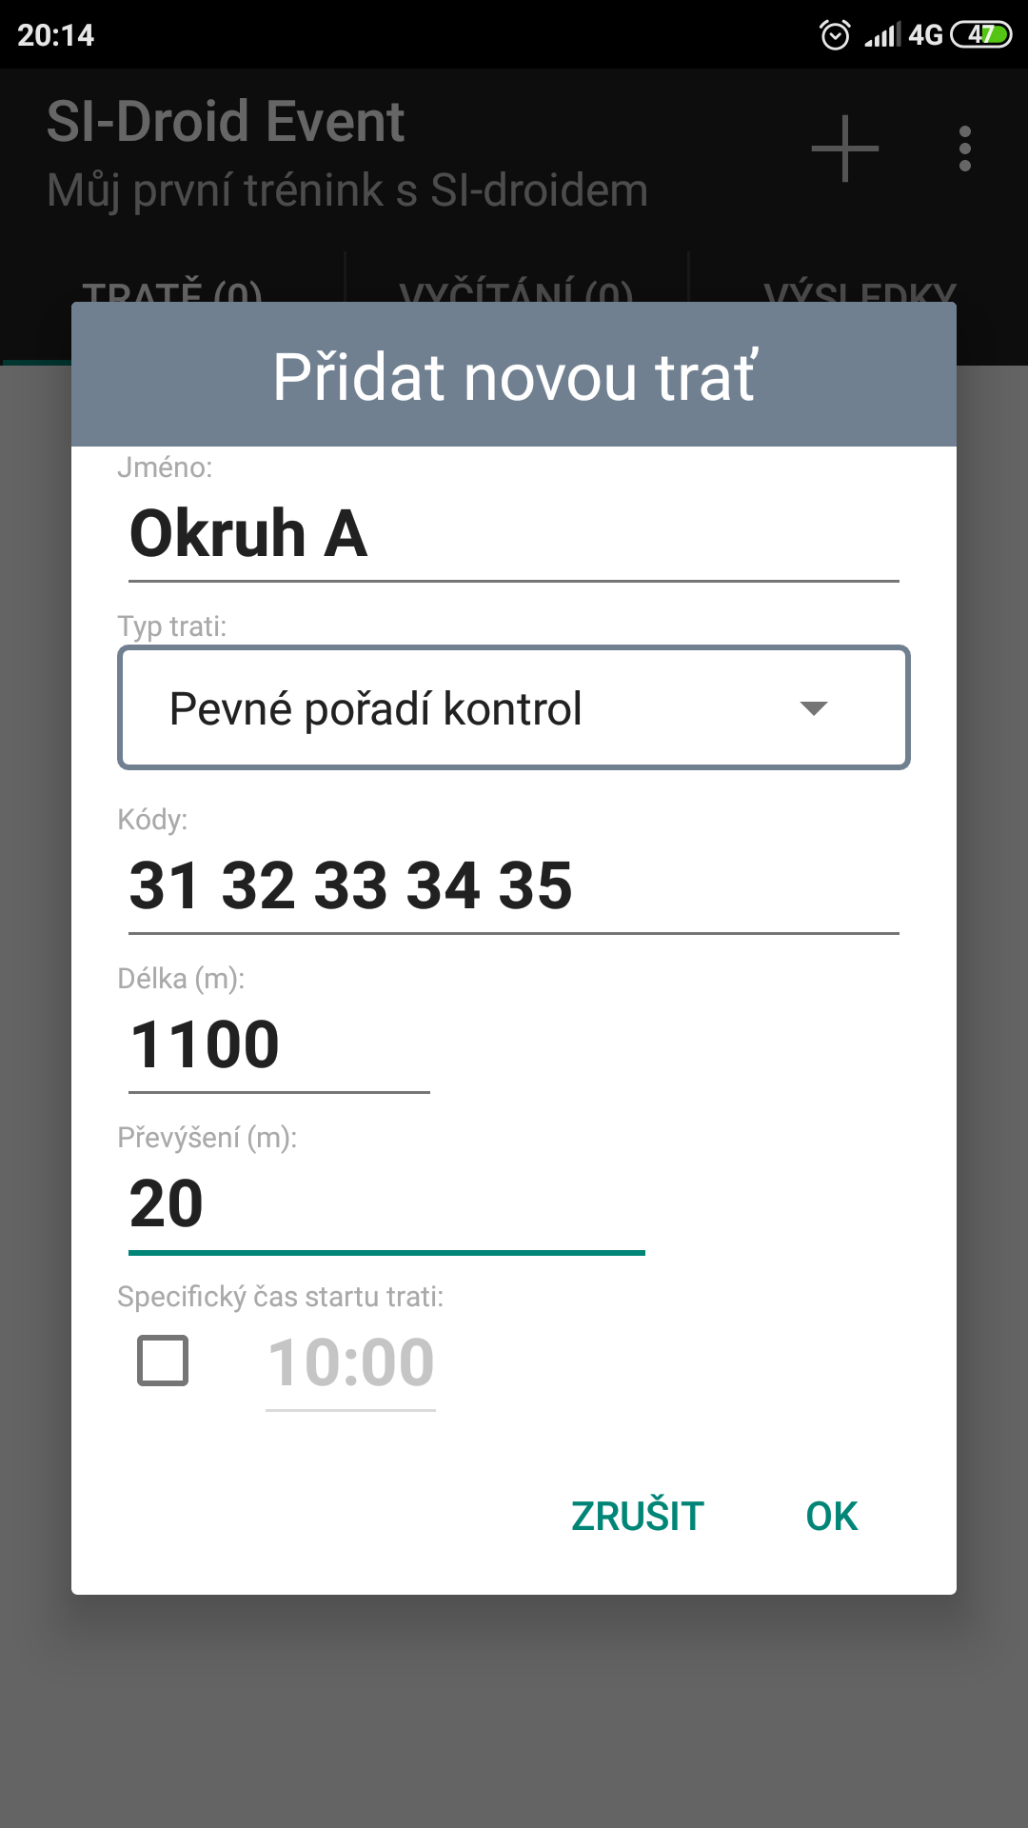Tap the 20:14 clock in status bar
Image resolution: width=1028 pixels, height=1828 pixels.
click(x=56, y=35)
